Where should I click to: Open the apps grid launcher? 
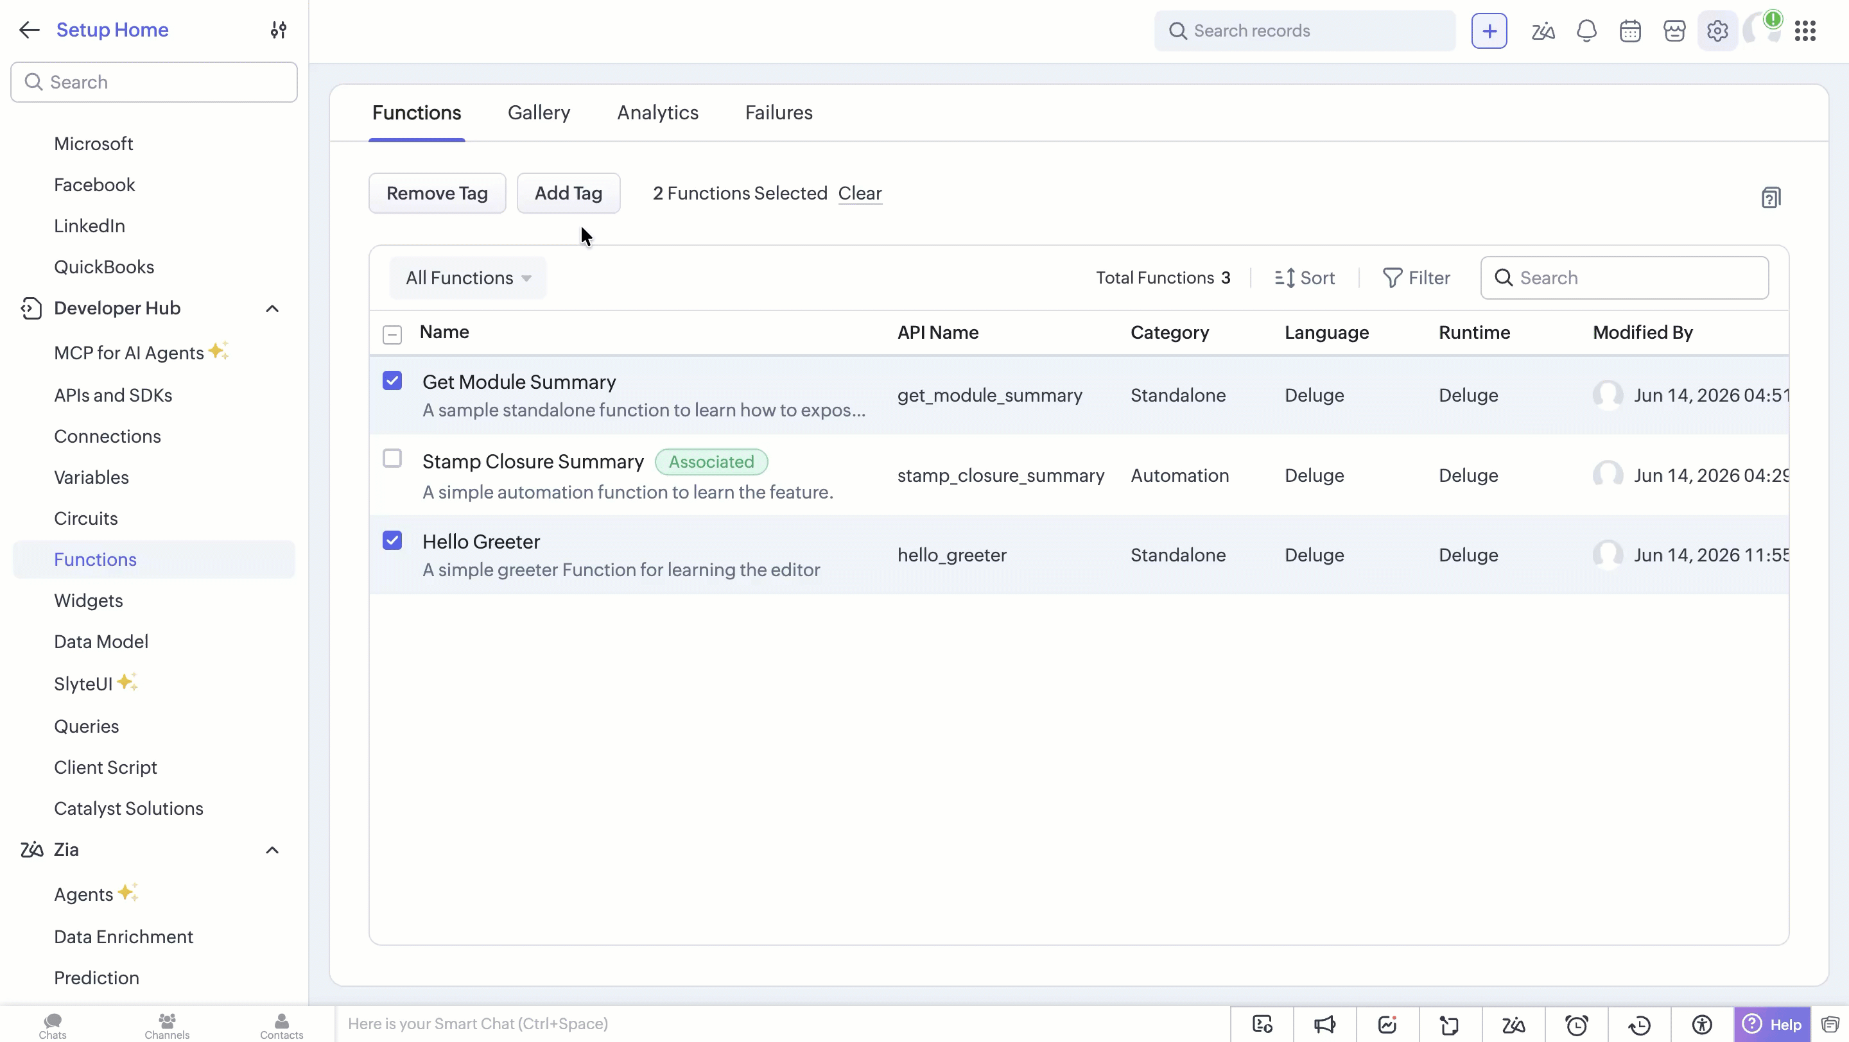pyautogui.click(x=1805, y=31)
